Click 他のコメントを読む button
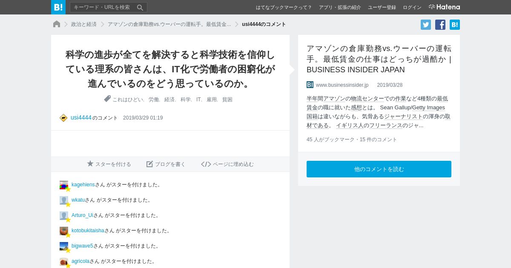 [379, 169]
